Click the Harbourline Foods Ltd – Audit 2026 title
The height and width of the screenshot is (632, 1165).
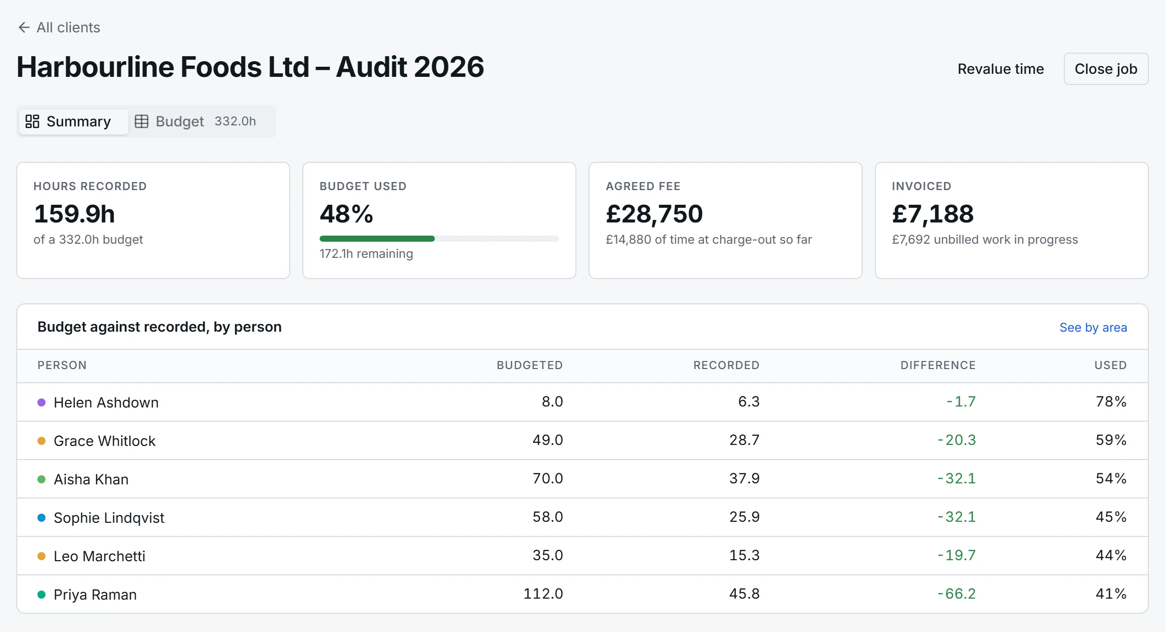tap(250, 67)
